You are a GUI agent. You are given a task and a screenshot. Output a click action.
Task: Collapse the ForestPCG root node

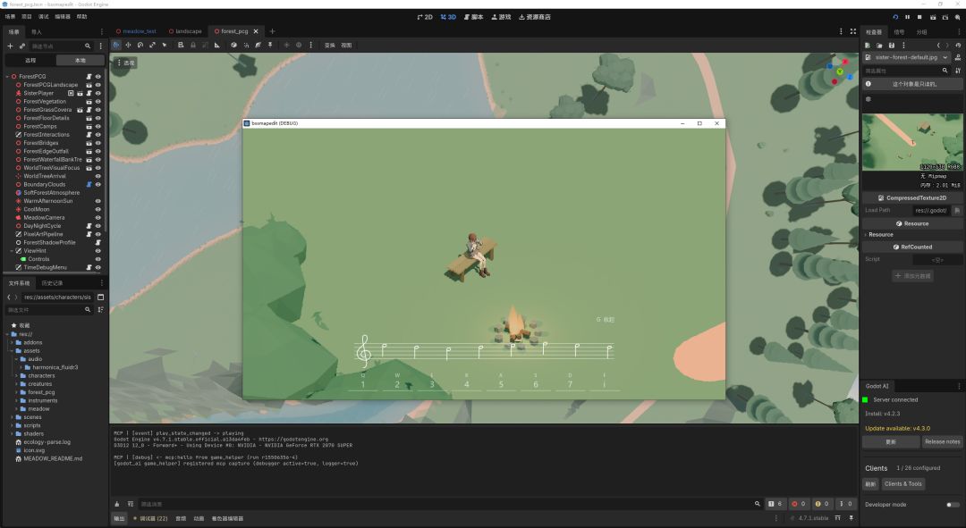tap(7, 77)
